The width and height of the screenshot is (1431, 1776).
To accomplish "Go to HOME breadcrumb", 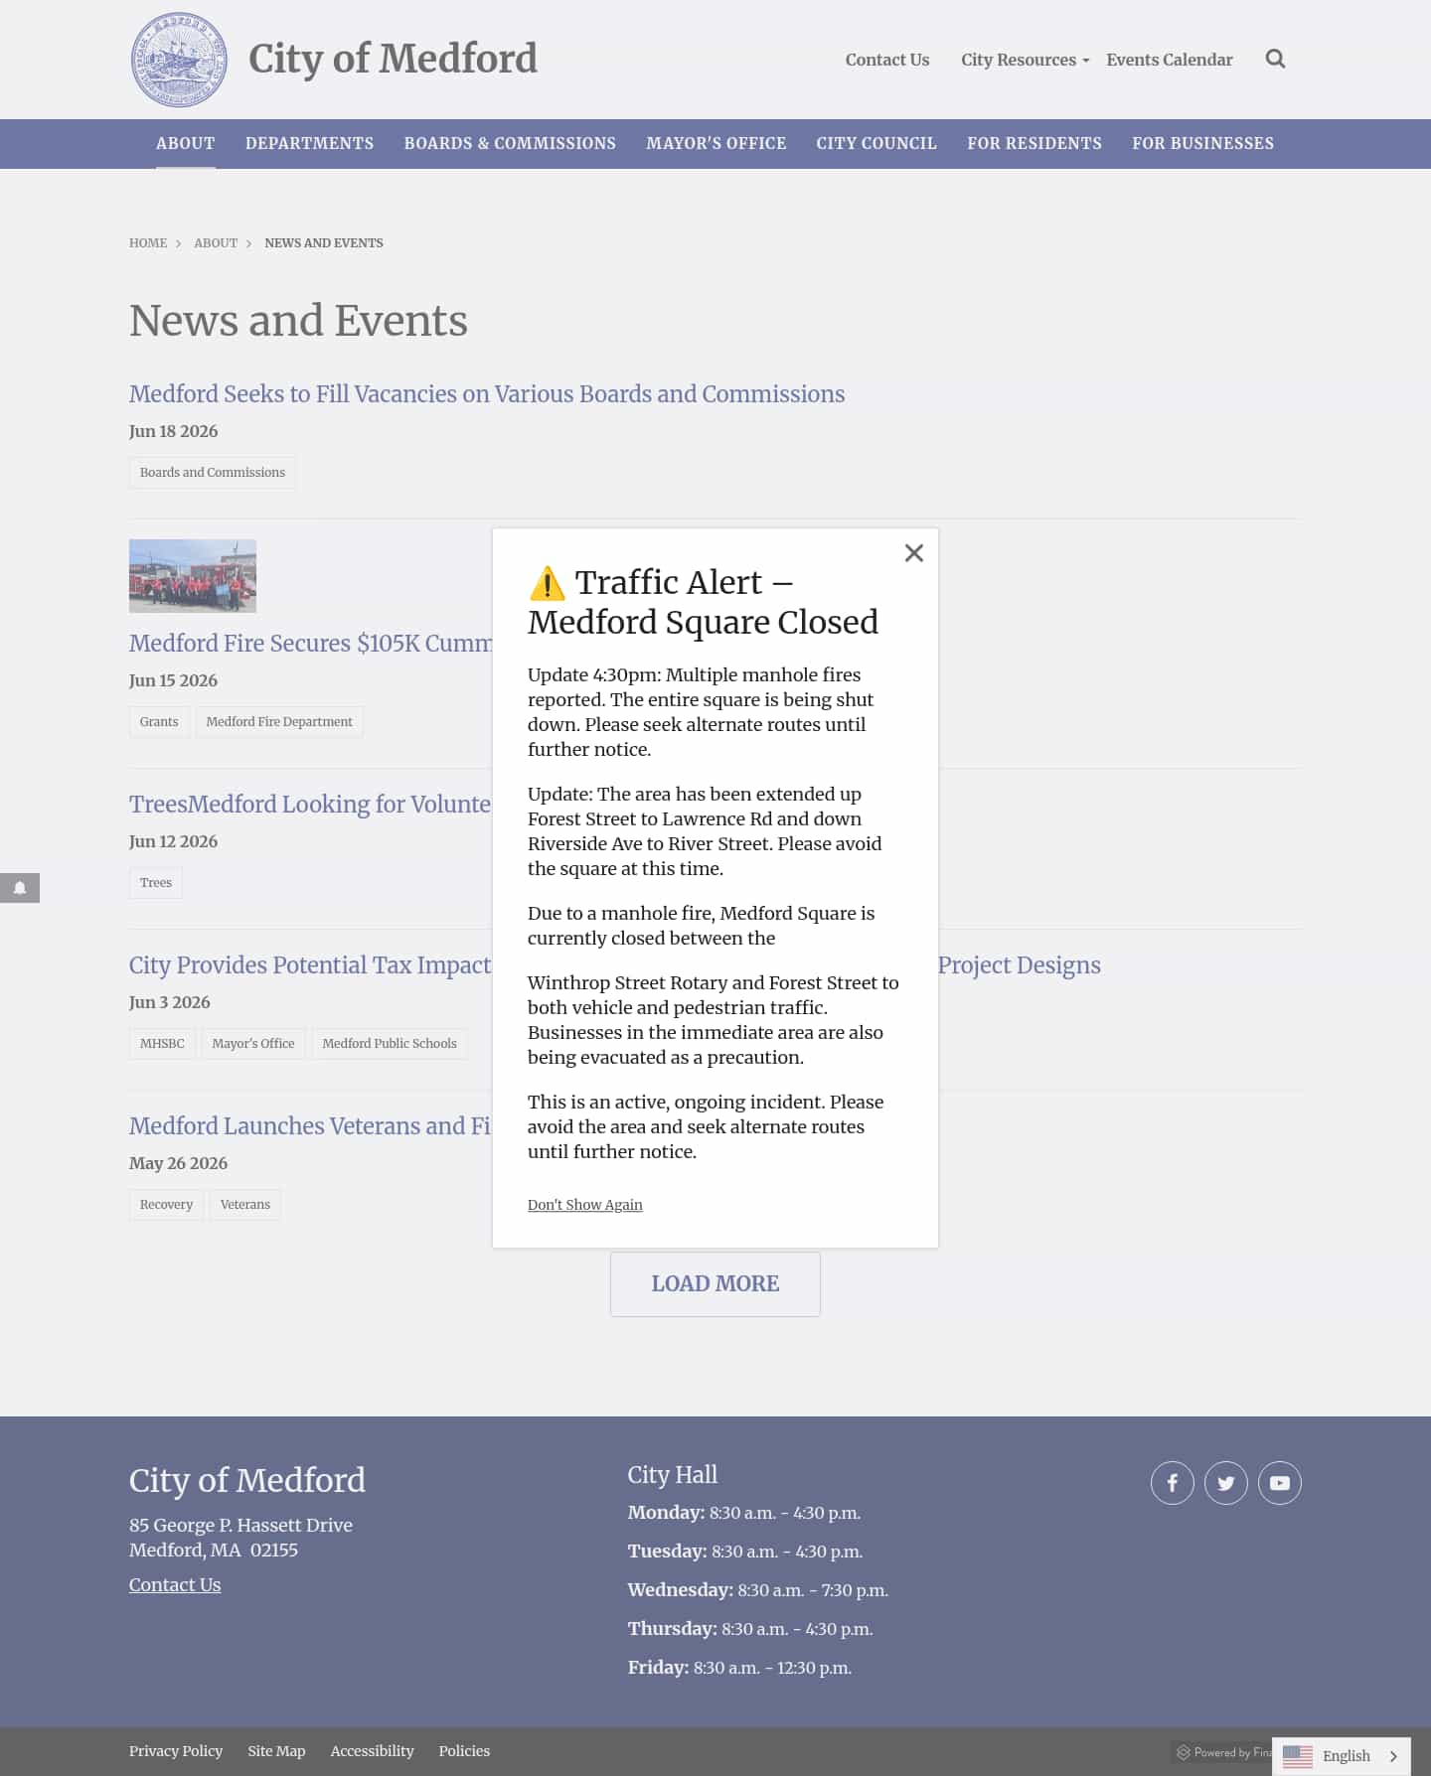I will pyautogui.click(x=148, y=243).
